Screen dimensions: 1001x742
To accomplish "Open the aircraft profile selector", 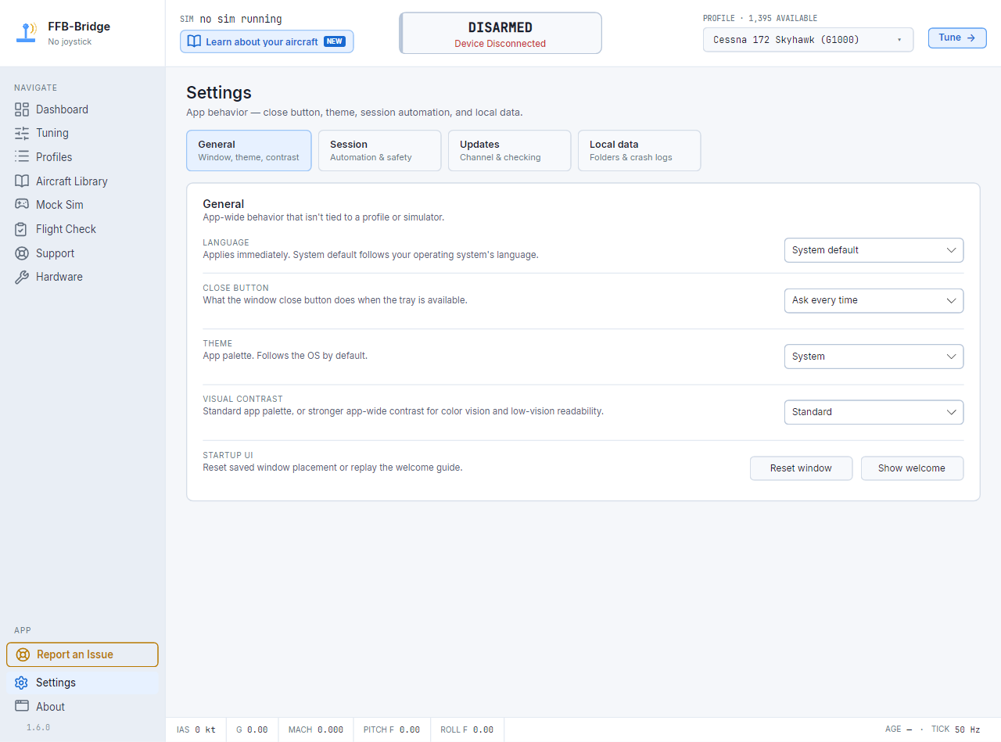I will click(808, 40).
